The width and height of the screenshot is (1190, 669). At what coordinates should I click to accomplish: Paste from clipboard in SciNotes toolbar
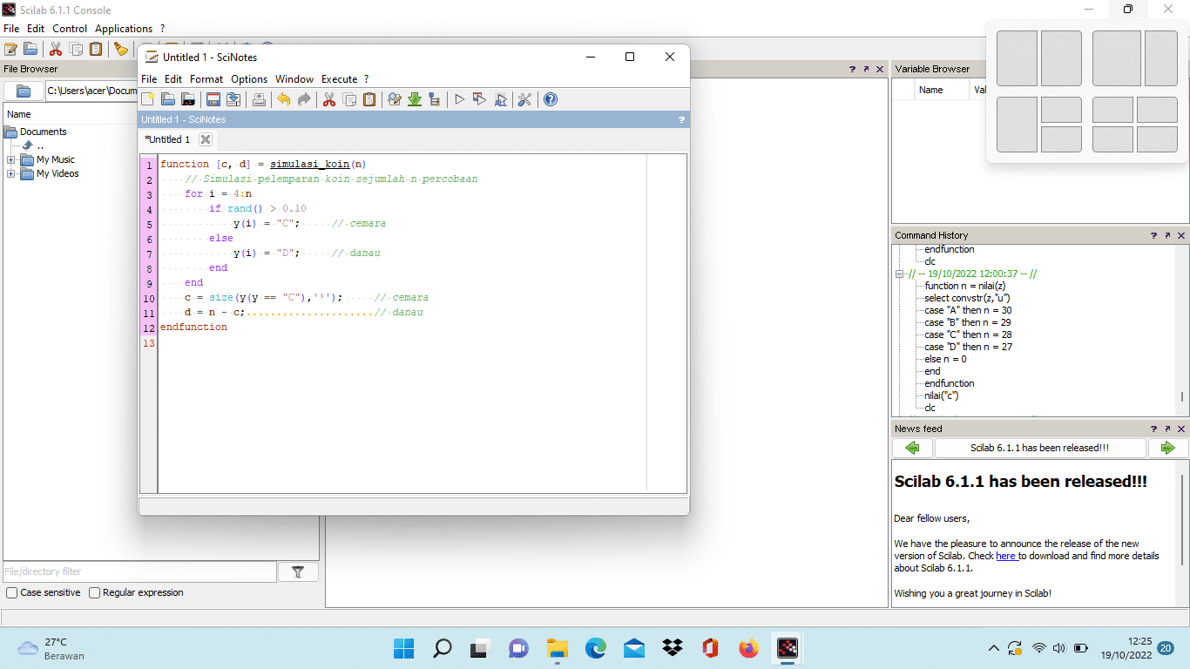369,99
